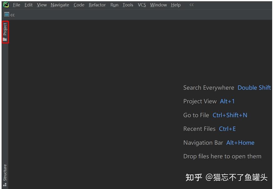Screen dimensions: 275x189
Task: Open the File menu
Action: [16, 5]
